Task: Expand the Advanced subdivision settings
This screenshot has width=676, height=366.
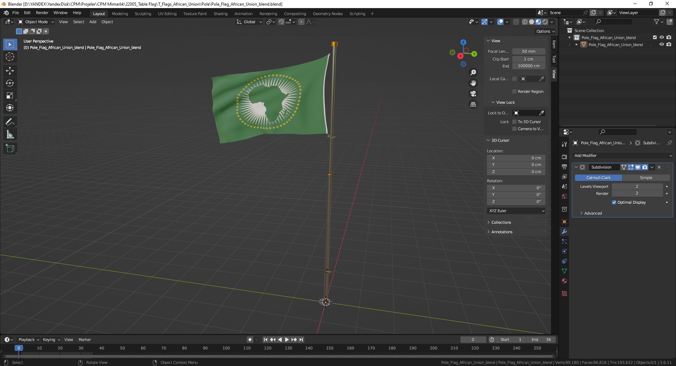Action: (x=593, y=213)
